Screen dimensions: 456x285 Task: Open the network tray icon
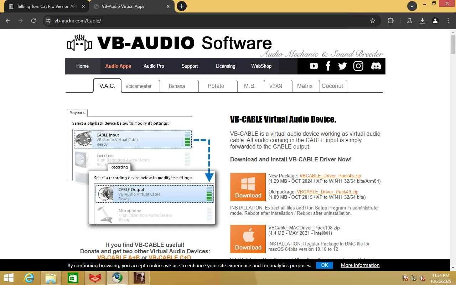coord(414,278)
